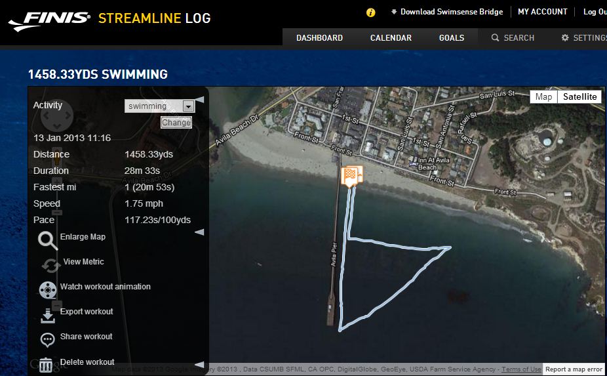
Task: Go to the Goals tab
Action: [x=452, y=38]
